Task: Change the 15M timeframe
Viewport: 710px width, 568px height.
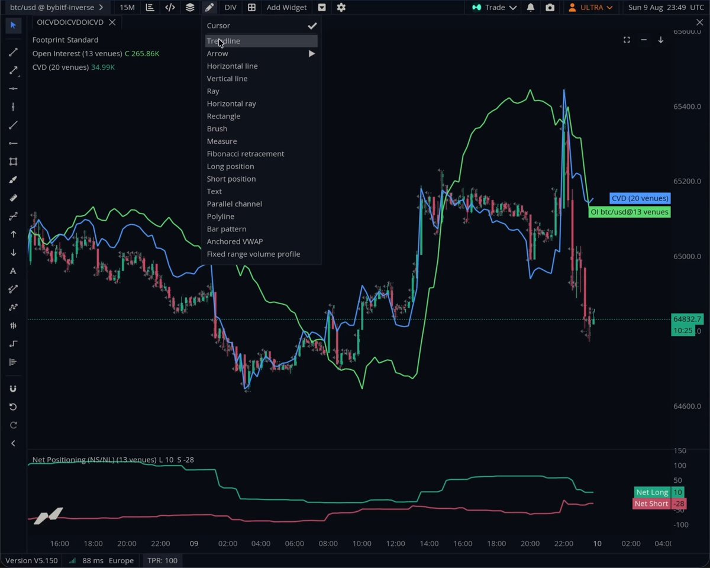Action: [x=127, y=8]
